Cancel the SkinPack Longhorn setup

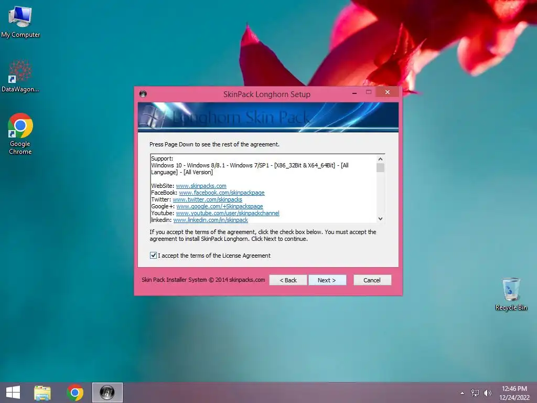[372, 280]
